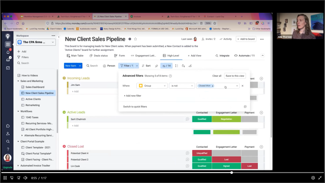Pin columns using the pin icon
This screenshot has height=183, width=325.
point(156,66)
